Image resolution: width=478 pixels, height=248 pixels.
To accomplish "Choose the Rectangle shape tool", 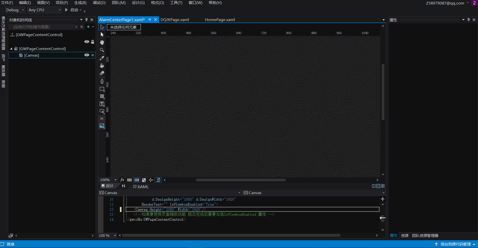I will pos(102,89).
